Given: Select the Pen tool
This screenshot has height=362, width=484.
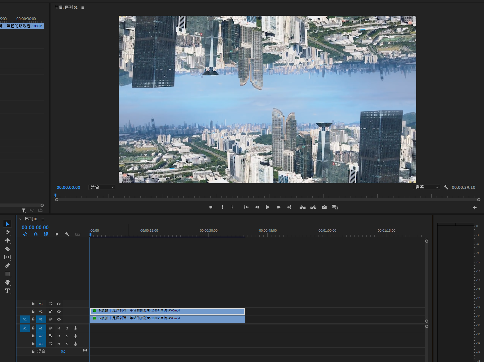Looking at the screenshot, I should click(7, 266).
